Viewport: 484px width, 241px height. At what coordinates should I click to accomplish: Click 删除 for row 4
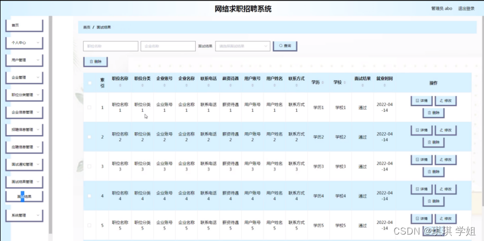coord(433,201)
